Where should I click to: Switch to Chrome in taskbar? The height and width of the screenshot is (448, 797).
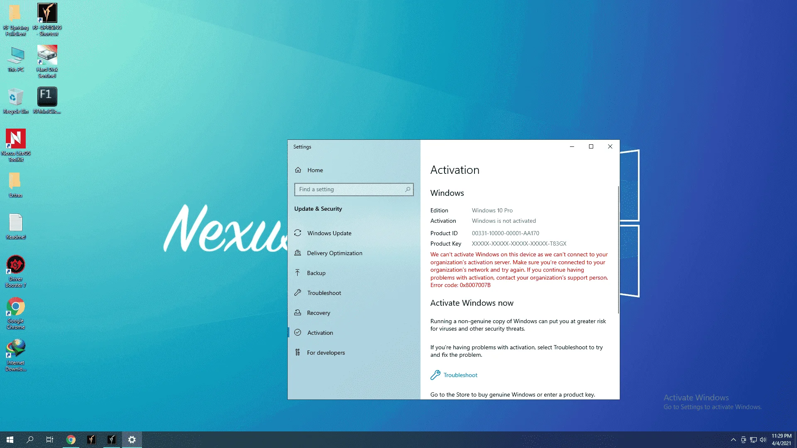tap(71, 440)
